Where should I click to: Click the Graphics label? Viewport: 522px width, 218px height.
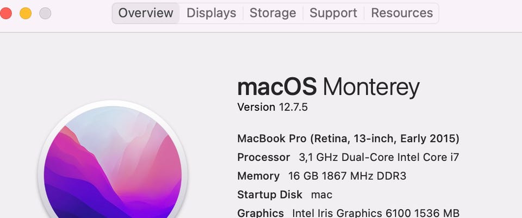pos(260,213)
